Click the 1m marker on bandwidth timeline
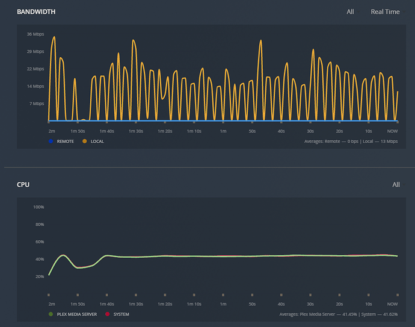This screenshot has height=327, width=415. coord(223,131)
